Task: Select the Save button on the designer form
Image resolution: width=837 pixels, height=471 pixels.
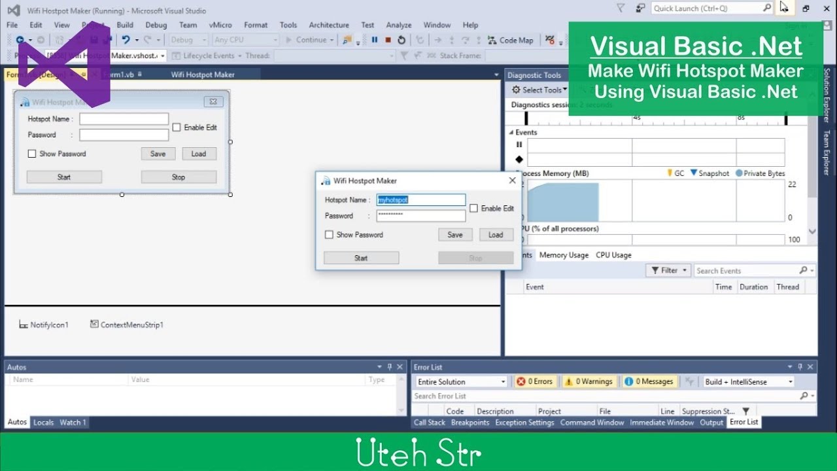Action: point(158,154)
